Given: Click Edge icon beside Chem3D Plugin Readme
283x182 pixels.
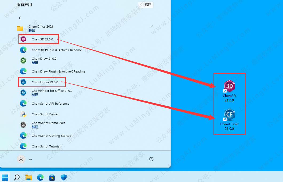Looking at the screenshot, I should point(23,50).
